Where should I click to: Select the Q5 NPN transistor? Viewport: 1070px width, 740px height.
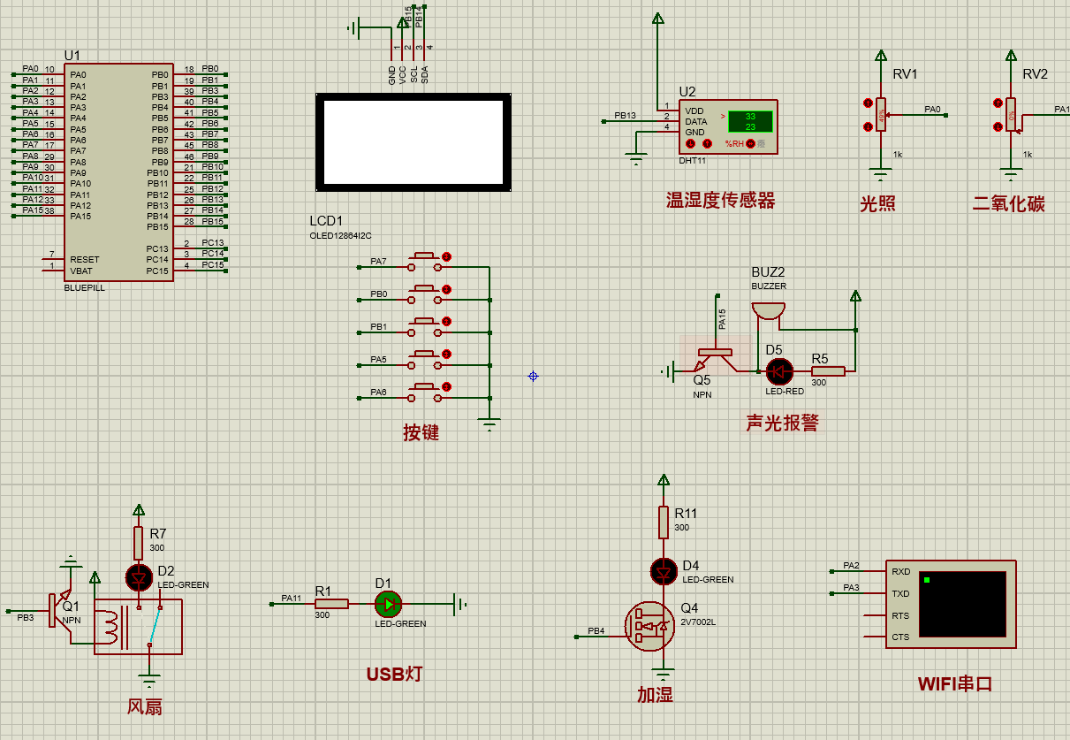pos(714,355)
